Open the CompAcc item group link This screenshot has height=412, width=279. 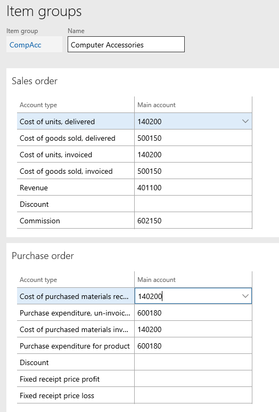25,45
